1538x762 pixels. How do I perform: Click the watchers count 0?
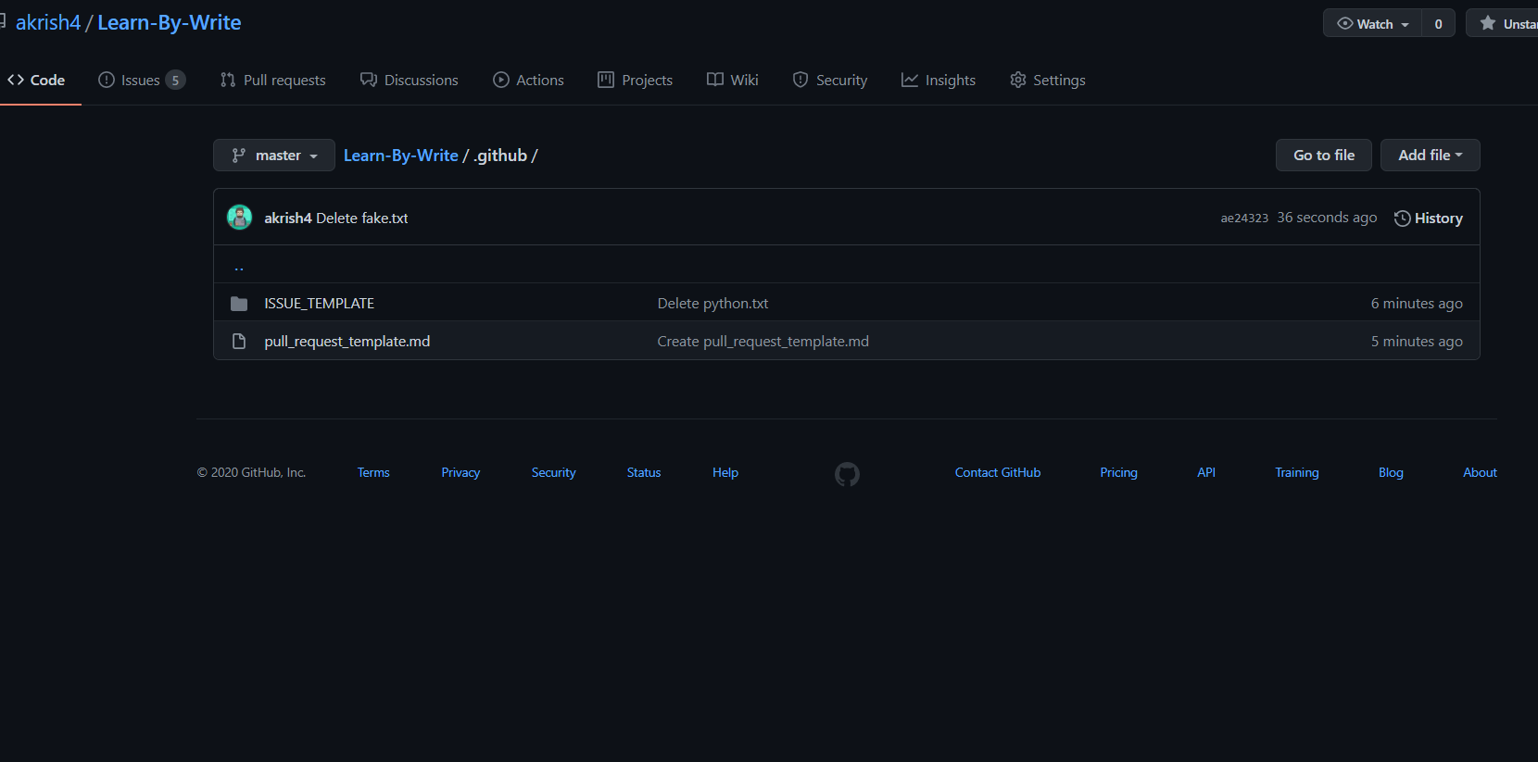1438,24
